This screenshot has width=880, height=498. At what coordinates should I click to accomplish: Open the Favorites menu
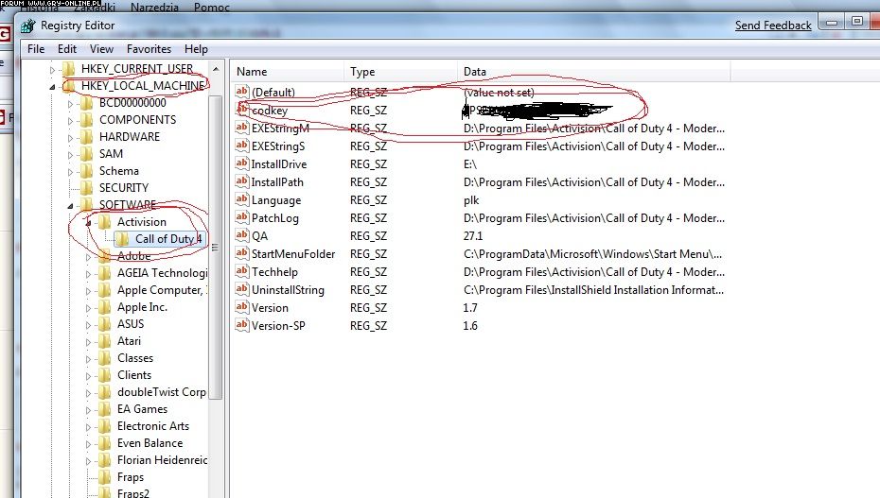(149, 49)
